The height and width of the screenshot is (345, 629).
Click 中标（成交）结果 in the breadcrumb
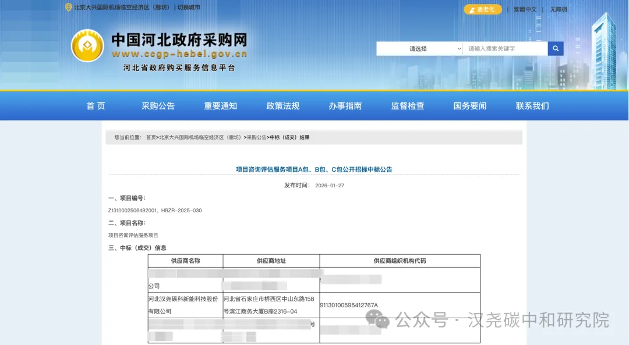[288, 137]
